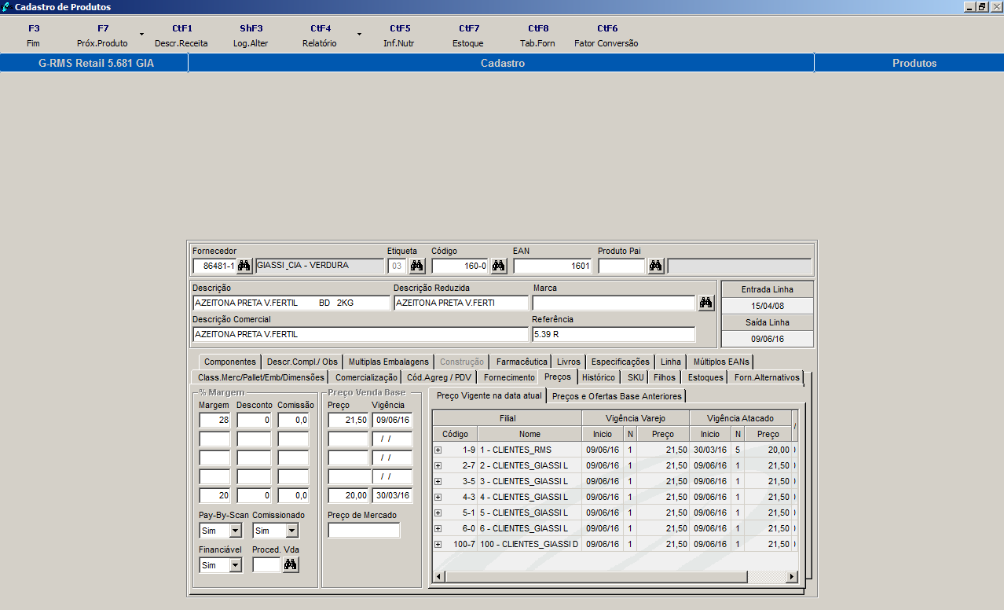Expand the 100 - CLIENTES_GIASSI D row
This screenshot has width=1004, height=610.
[438, 544]
